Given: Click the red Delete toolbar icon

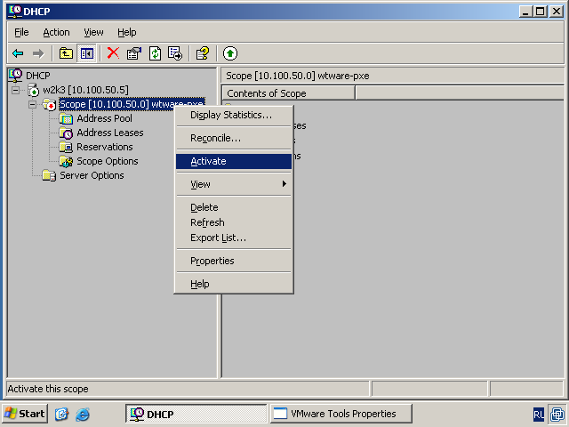Looking at the screenshot, I should click(113, 53).
